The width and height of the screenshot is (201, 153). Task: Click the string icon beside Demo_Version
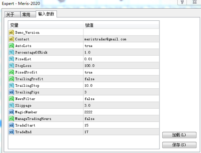pos(11,32)
